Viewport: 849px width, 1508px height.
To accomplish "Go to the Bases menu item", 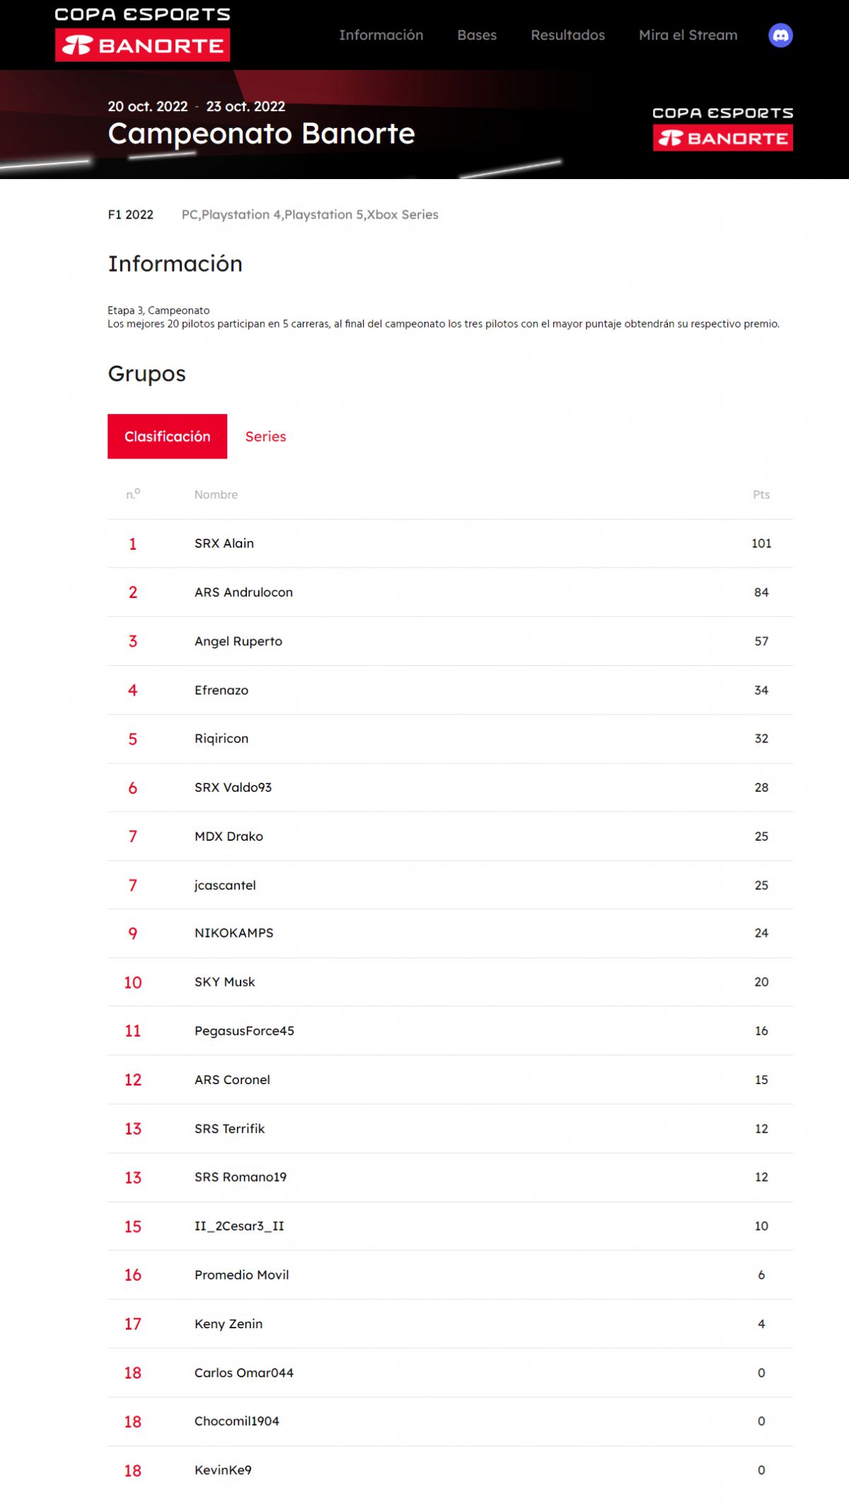I will 477,35.
